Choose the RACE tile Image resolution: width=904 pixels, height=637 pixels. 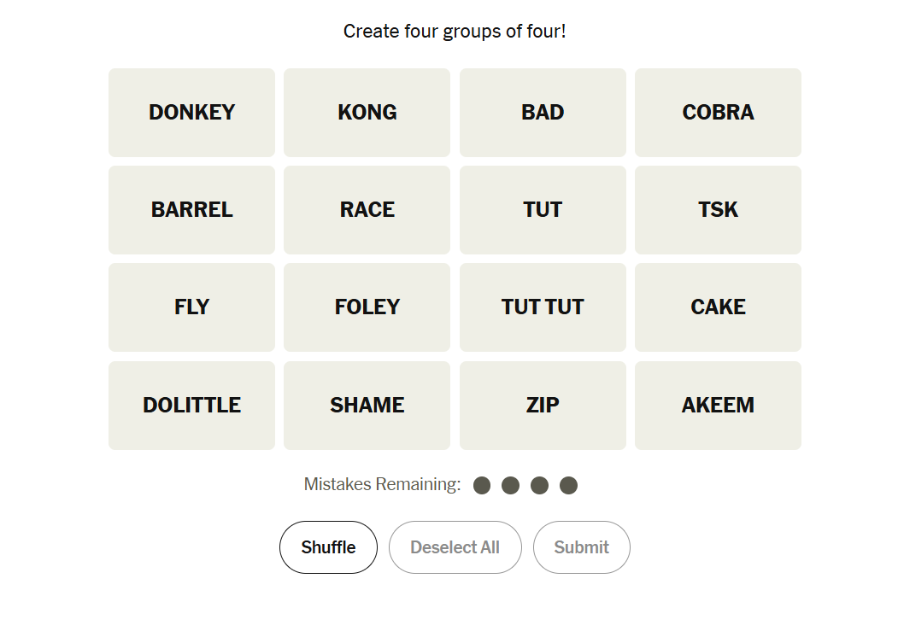click(x=367, y=210)
